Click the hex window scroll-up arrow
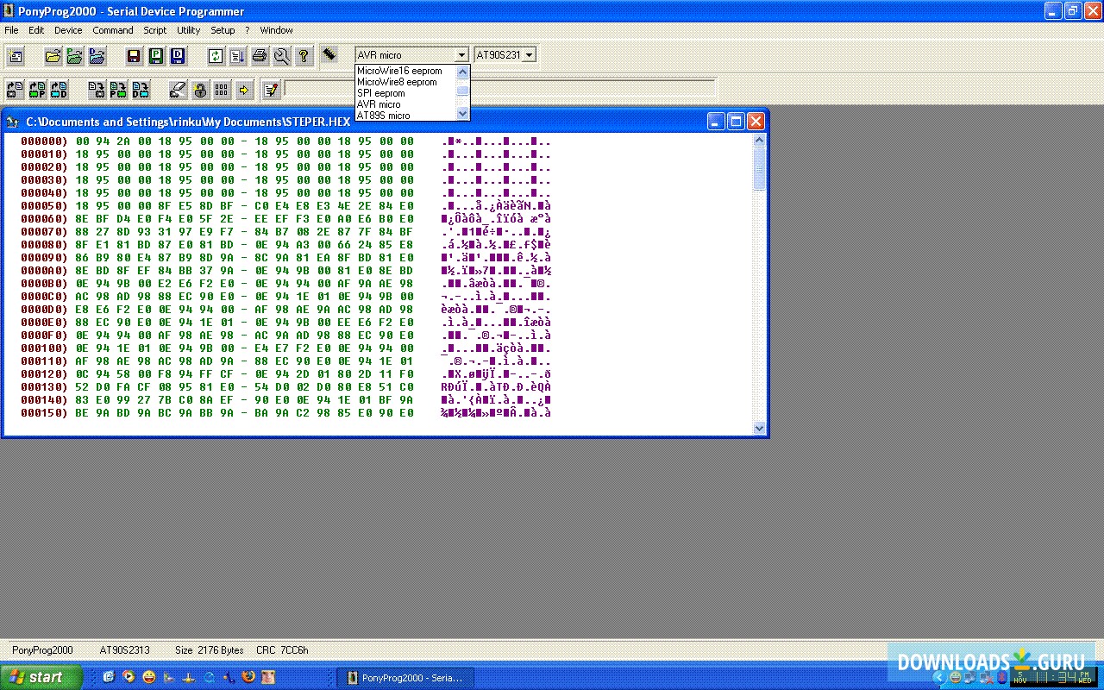1104x690 pixels. 760,141
